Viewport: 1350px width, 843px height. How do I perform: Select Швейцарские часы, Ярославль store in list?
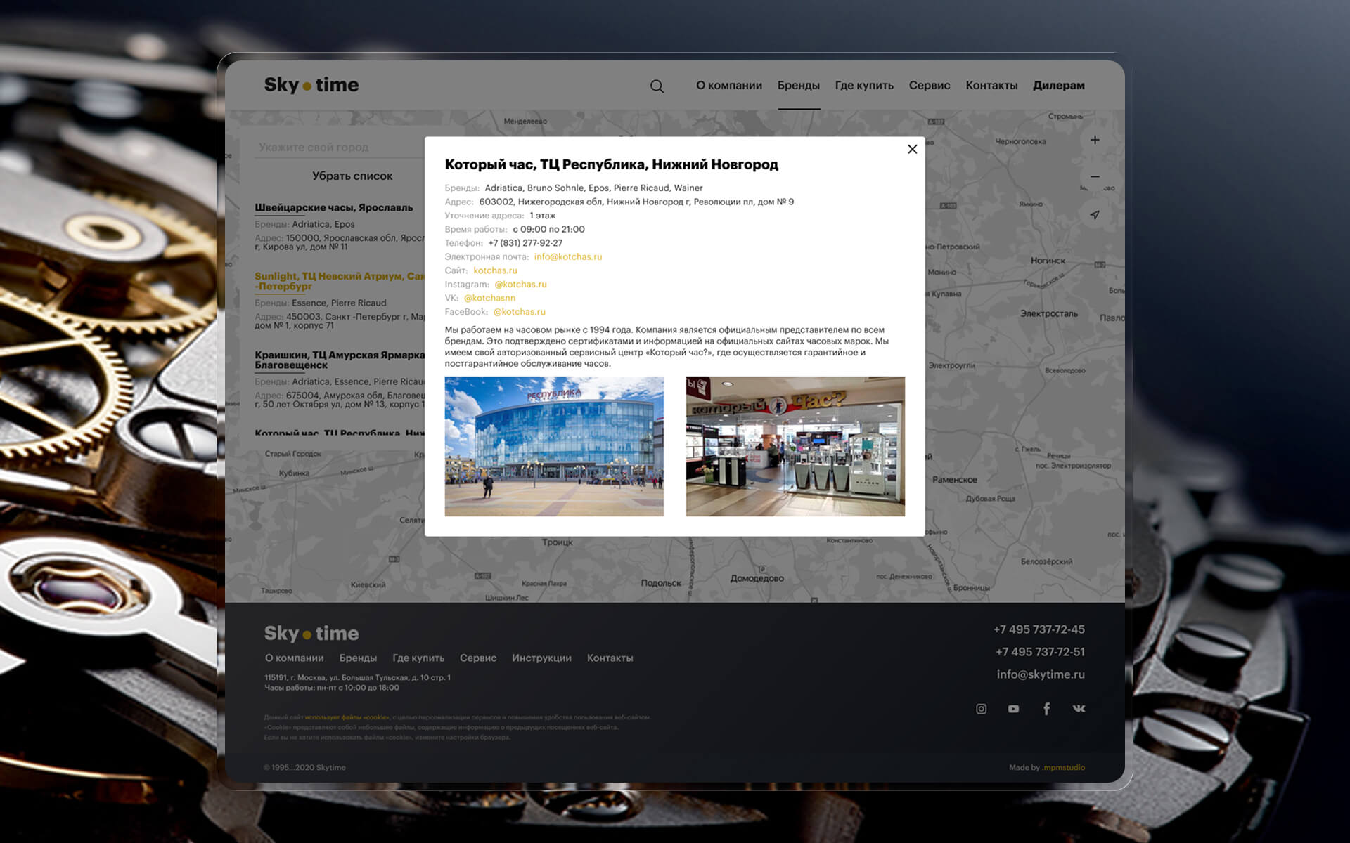click(x=334, y=208)
